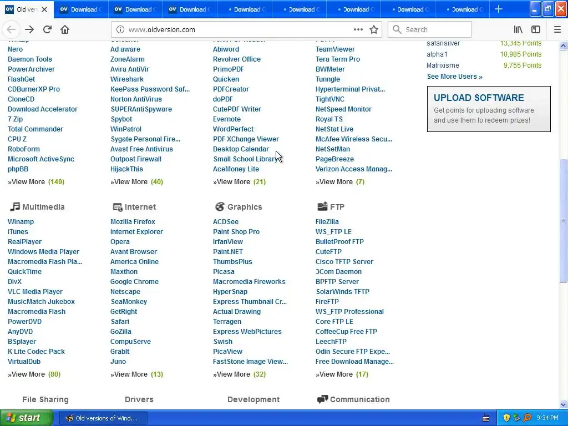568x426 pixels.
Task: Click Old versions taskbar window button
Action: click(x=103, y=418)
